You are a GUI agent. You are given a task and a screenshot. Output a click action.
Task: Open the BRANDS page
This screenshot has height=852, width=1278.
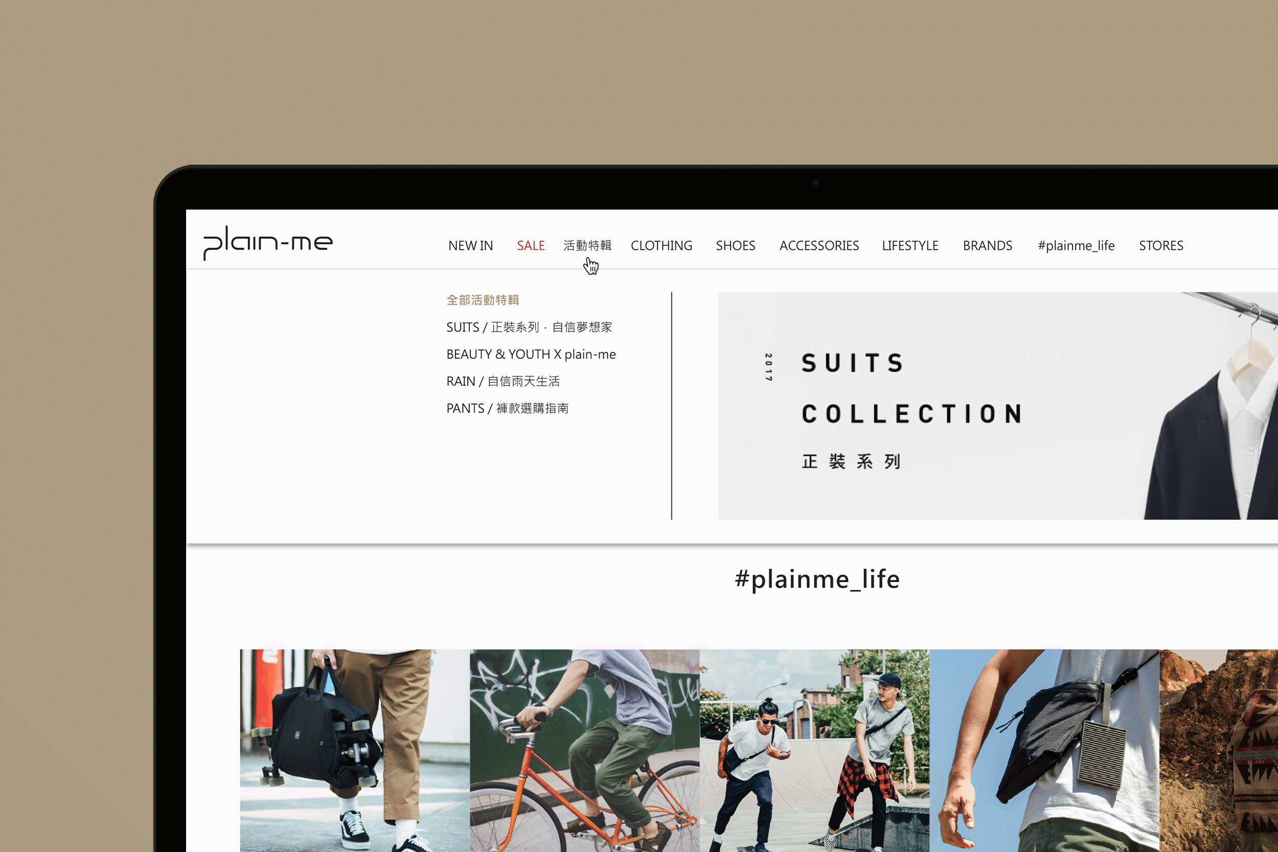987,246
